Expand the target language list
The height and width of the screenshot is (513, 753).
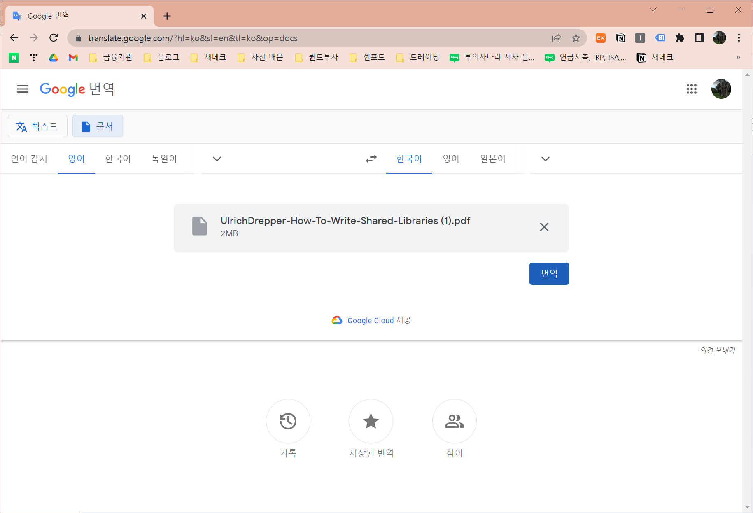coord(546,159)
